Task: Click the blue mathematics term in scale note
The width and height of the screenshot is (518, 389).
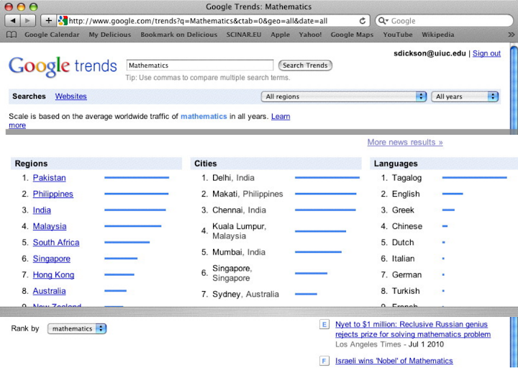Action: (204, 117)
